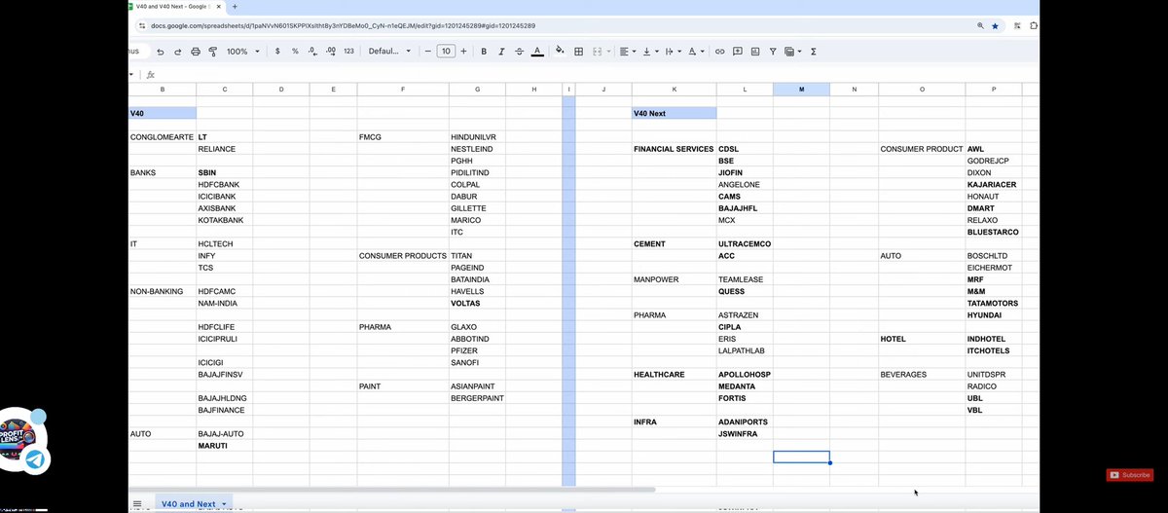Open more number formats (123)
The width and height of the screenshot is (1168, 513).
click(x=349, y=52)
